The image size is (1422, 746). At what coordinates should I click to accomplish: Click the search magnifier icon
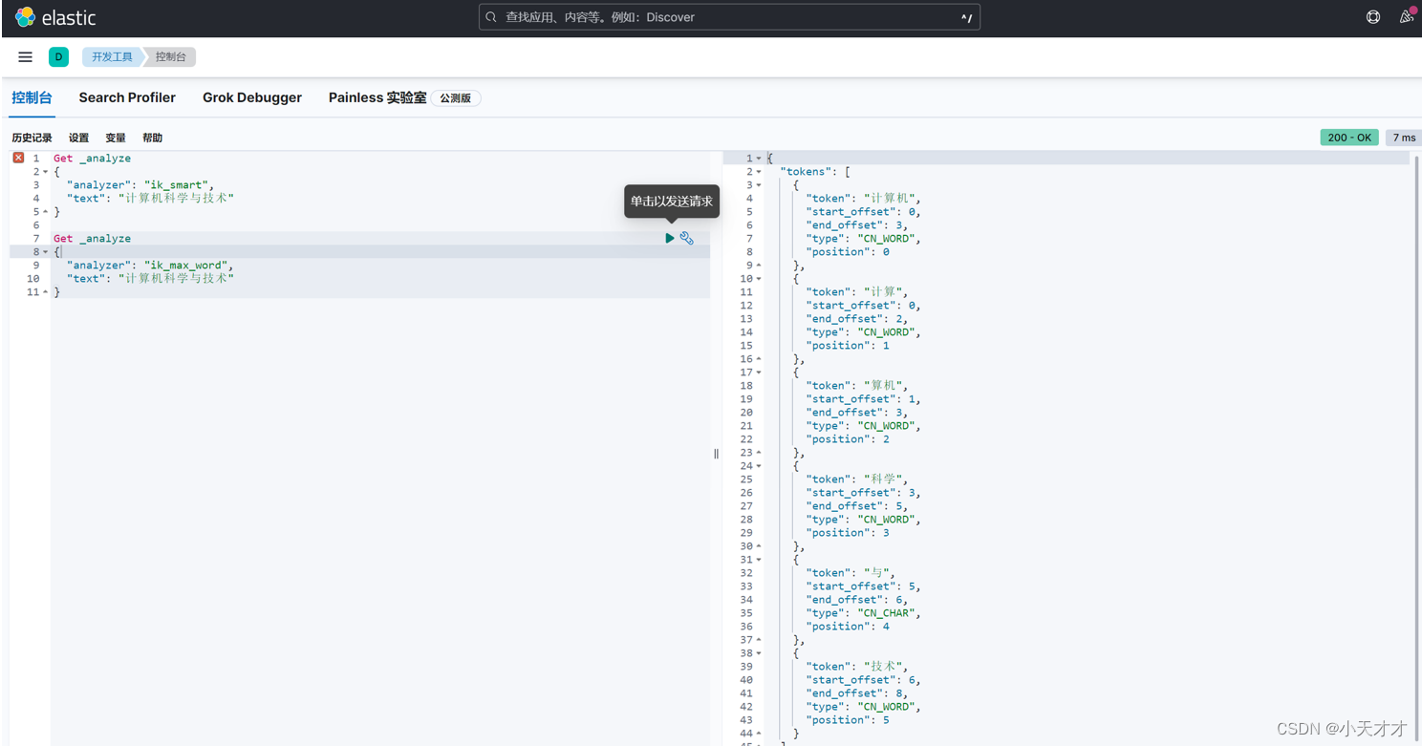tap(491, 17)
